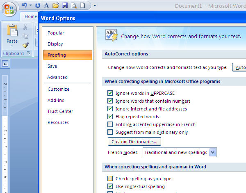Enable Suggest from main dictionary only

(110, 132)
